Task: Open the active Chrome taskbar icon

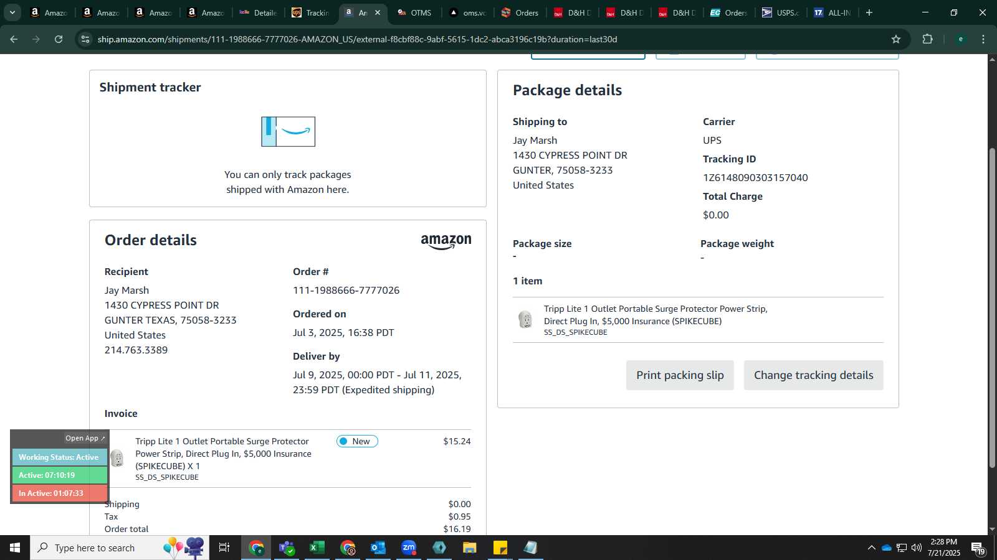Action: pyautogui.click(x=256, y=548)
